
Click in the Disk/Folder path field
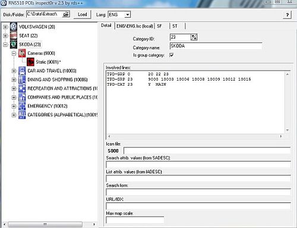45,14
